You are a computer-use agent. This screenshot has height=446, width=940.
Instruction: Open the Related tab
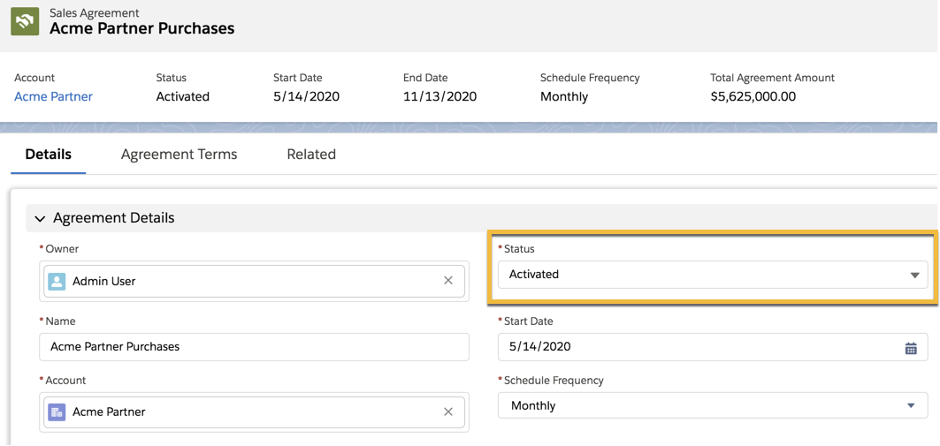click(311, 155)
